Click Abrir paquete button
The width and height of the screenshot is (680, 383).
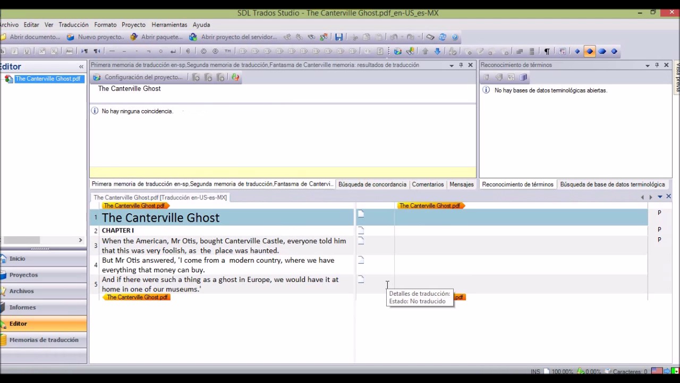(x=156, y=37)
